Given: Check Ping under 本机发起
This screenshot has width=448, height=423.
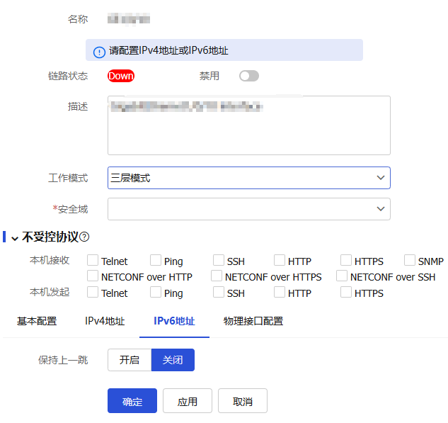Looking at the screenshot, I should coord(155,292).
